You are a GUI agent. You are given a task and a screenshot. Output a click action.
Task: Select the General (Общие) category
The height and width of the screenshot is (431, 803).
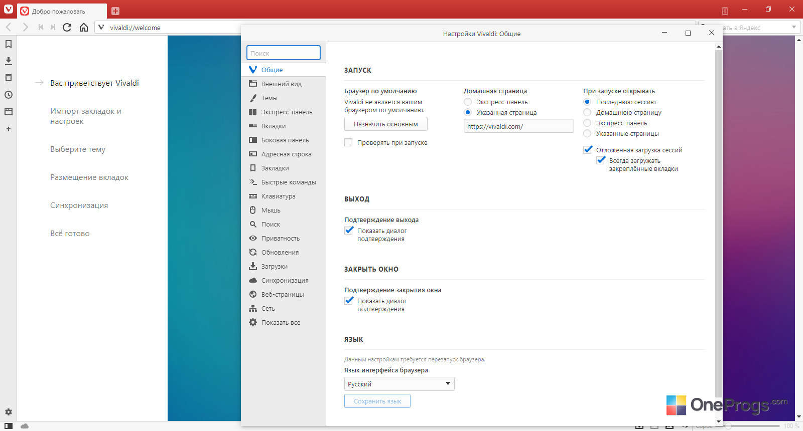pyautogui.click(x=284, y=70)
